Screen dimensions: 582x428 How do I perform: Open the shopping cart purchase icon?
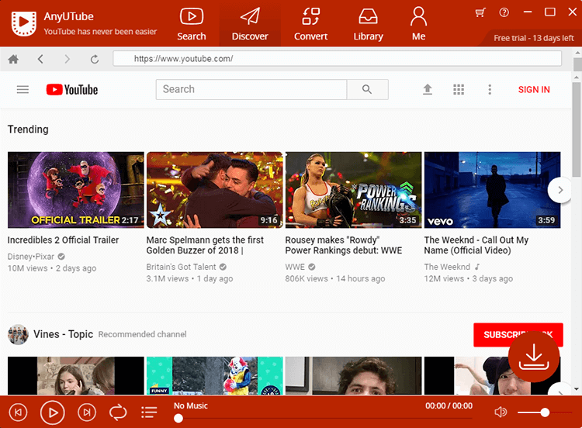[480, 12]
